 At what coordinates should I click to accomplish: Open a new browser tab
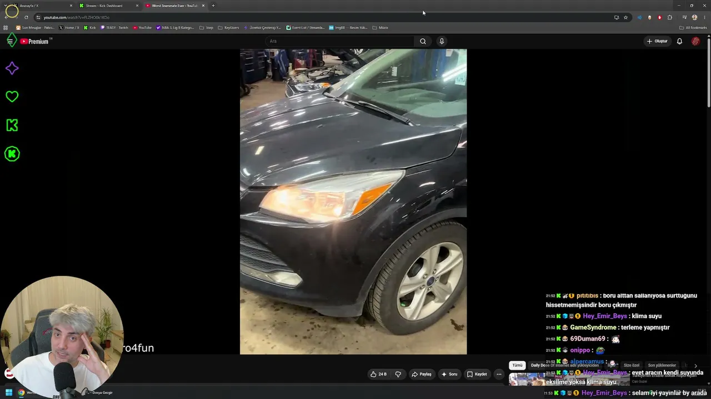pos(213,6)
